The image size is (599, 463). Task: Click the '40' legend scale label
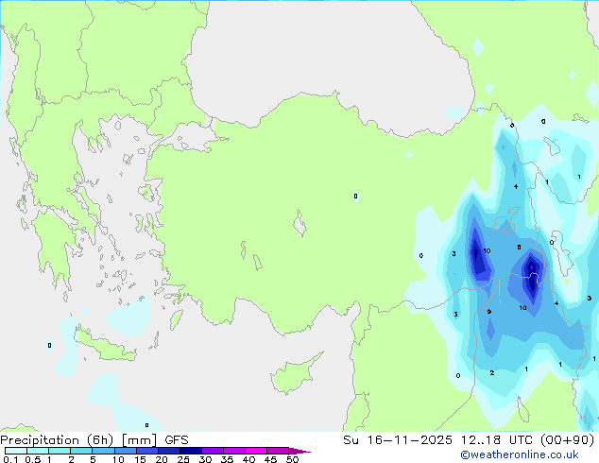[x=248, y=459]
